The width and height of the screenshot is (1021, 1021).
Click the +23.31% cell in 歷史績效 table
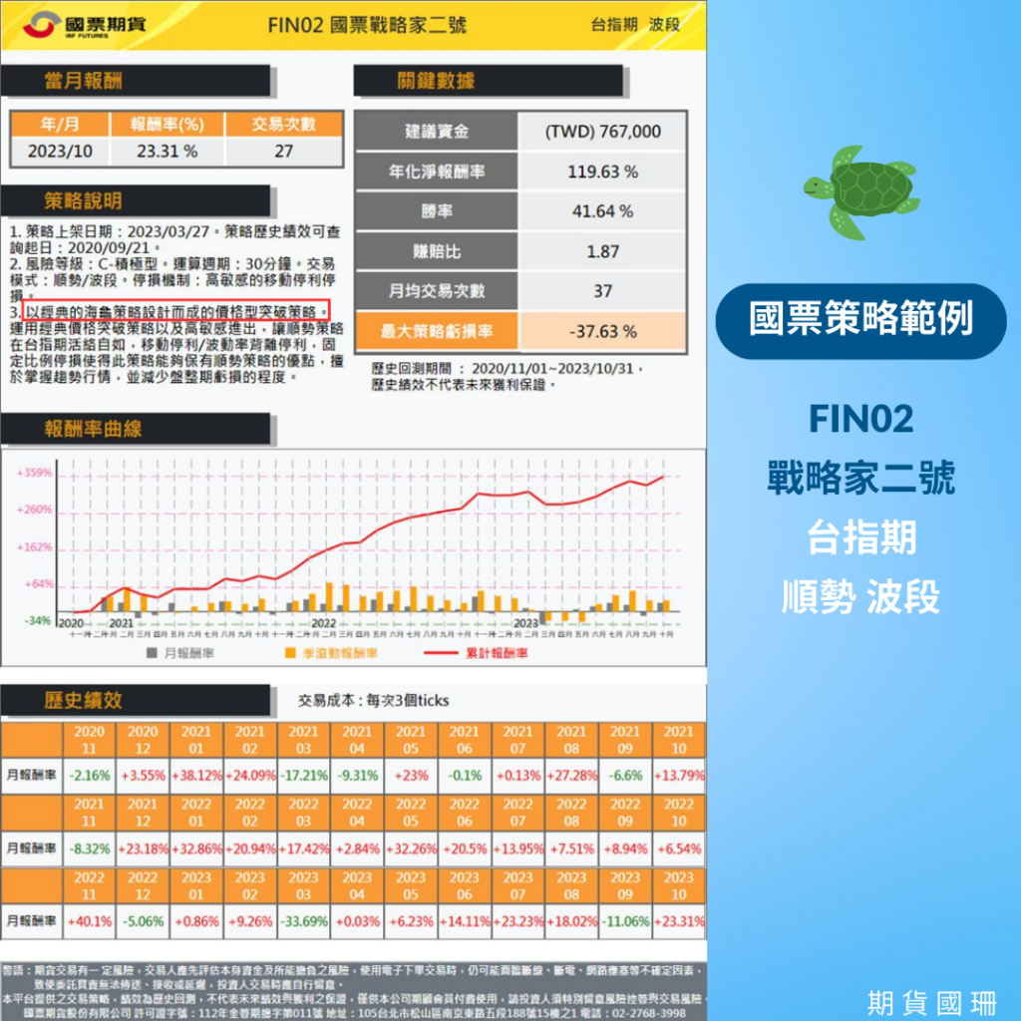pyautogui.click(x=678, y=921)
